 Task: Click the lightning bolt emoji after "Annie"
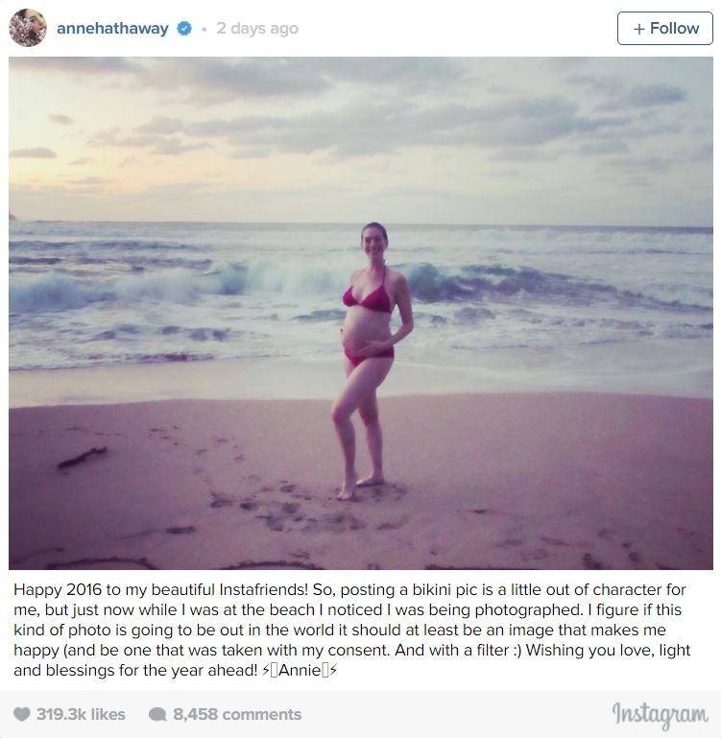[333, 670]
